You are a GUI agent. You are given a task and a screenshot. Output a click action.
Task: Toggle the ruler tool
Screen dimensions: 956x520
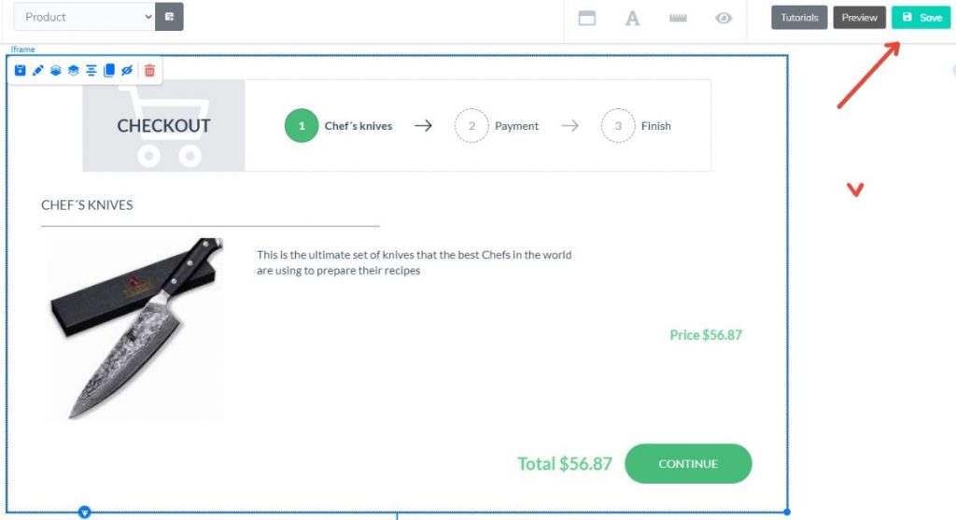click(678, 19)
